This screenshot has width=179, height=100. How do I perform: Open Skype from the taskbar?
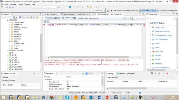tap(67, 97)
